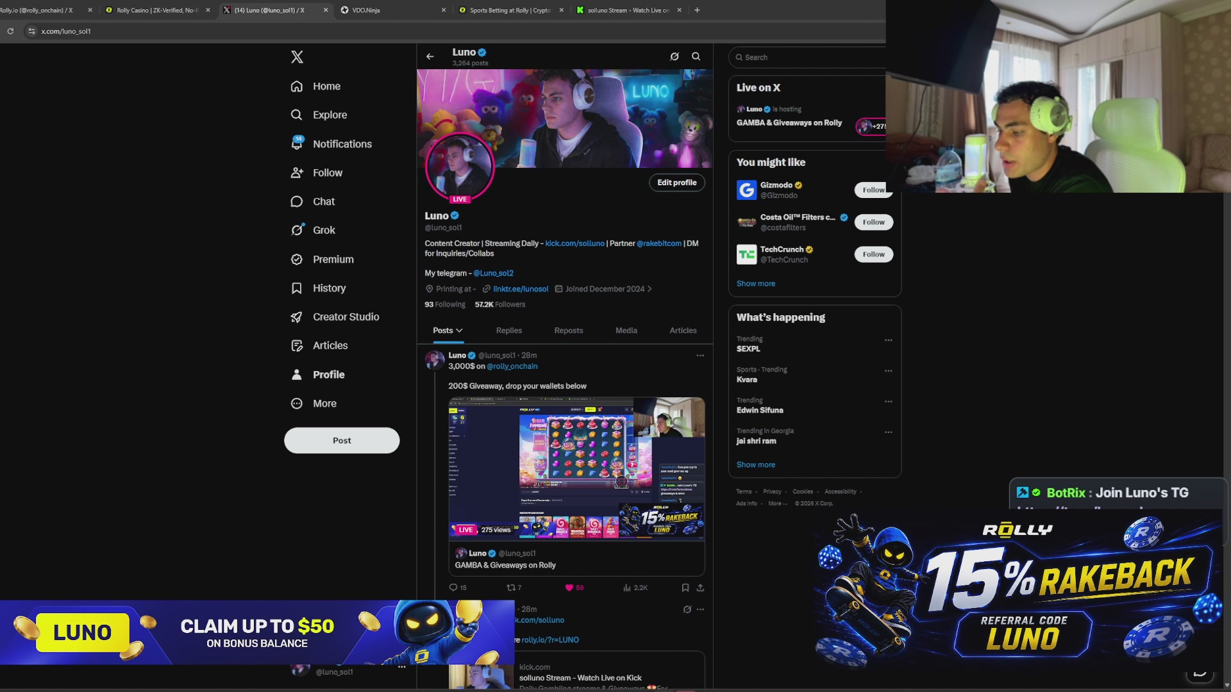Open Articles in the sidebar

click(x=319, y=346)
